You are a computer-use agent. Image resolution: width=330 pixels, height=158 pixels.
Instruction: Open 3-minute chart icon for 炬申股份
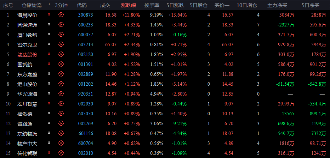(61, 84)
